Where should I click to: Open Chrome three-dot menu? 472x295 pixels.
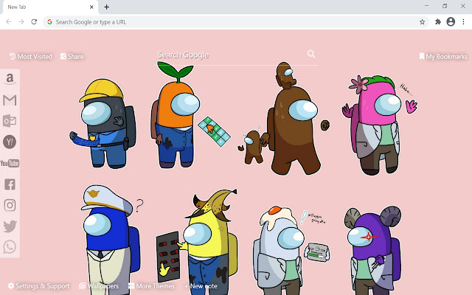(x=464, y=22)
